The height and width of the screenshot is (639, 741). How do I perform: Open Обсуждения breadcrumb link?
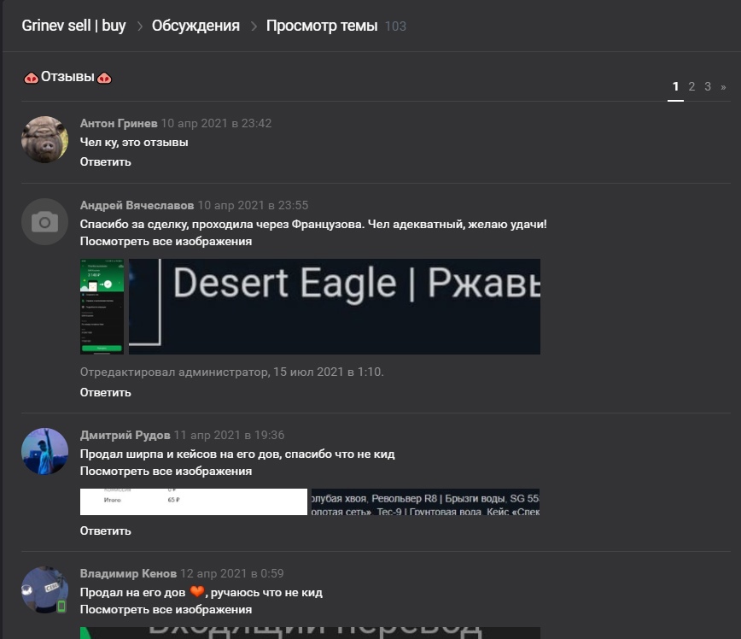tap(195, 26)
